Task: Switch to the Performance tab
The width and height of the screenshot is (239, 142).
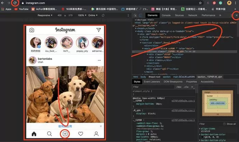Action: click(208, 15)
